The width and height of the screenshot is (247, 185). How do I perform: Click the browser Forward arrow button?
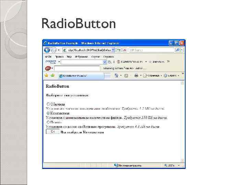[x=54, y=50]
